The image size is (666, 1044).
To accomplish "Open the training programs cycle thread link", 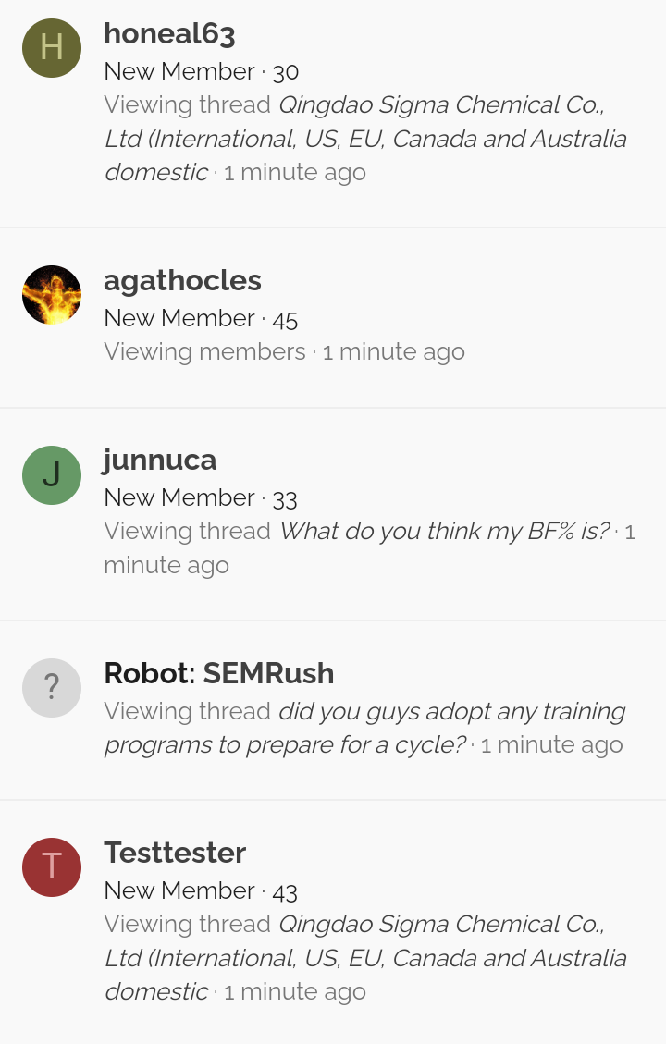I will coord(365,728).
